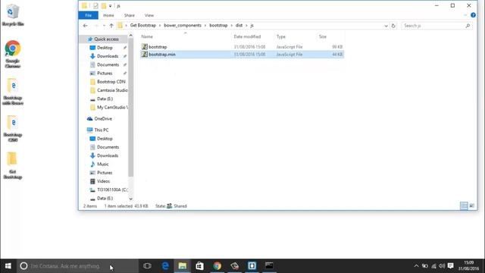Open Explorer help question mark icon
The width and height of the screenshot is (485, 273).
(473, 15)
